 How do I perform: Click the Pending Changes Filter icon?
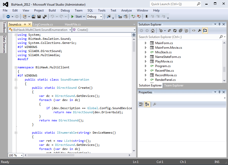tap(161, 31)
